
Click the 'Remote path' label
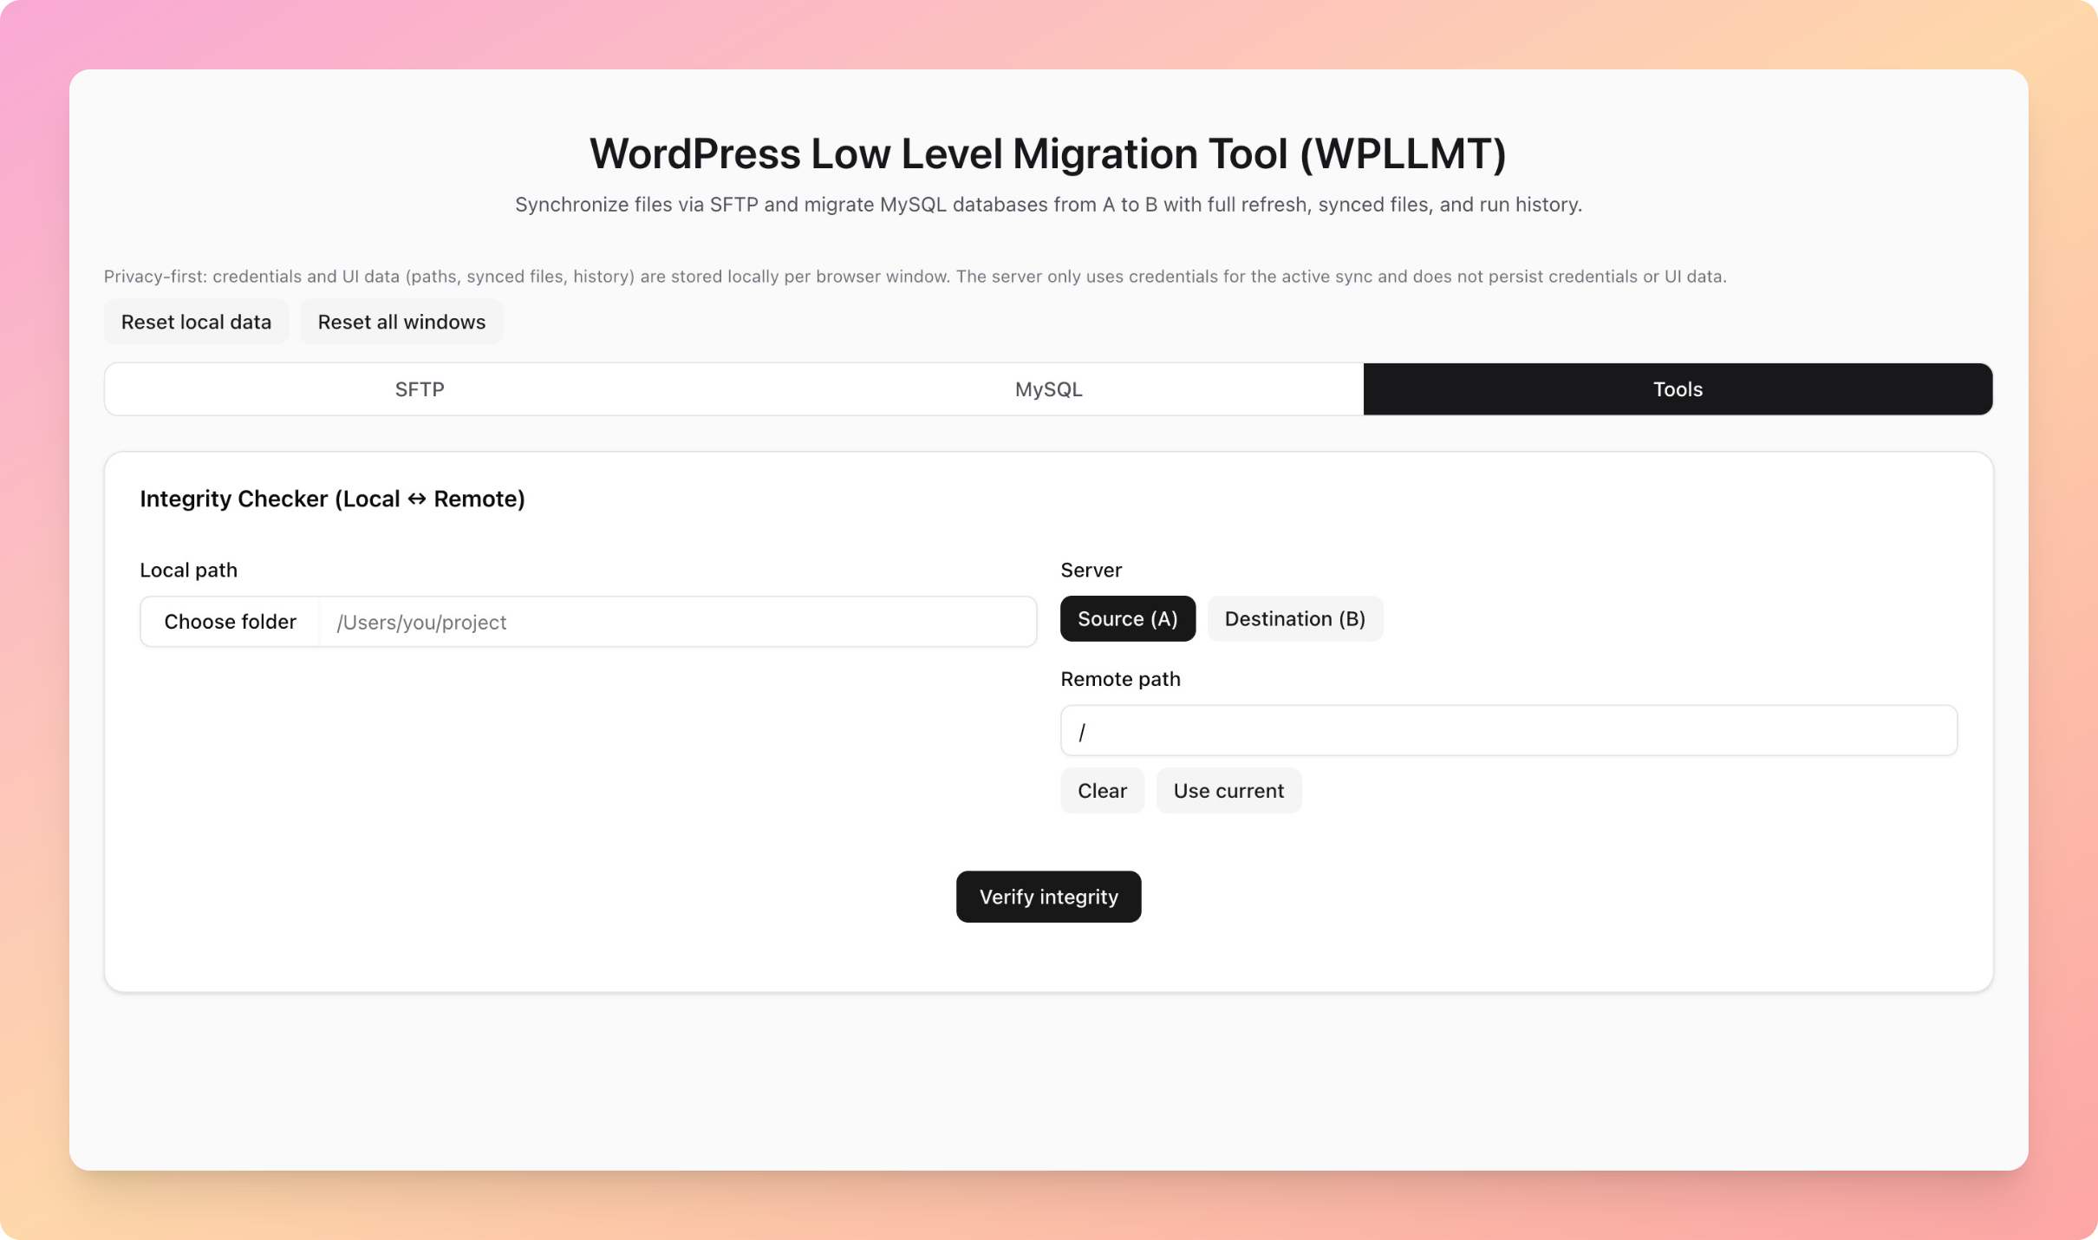[1120, 679]
